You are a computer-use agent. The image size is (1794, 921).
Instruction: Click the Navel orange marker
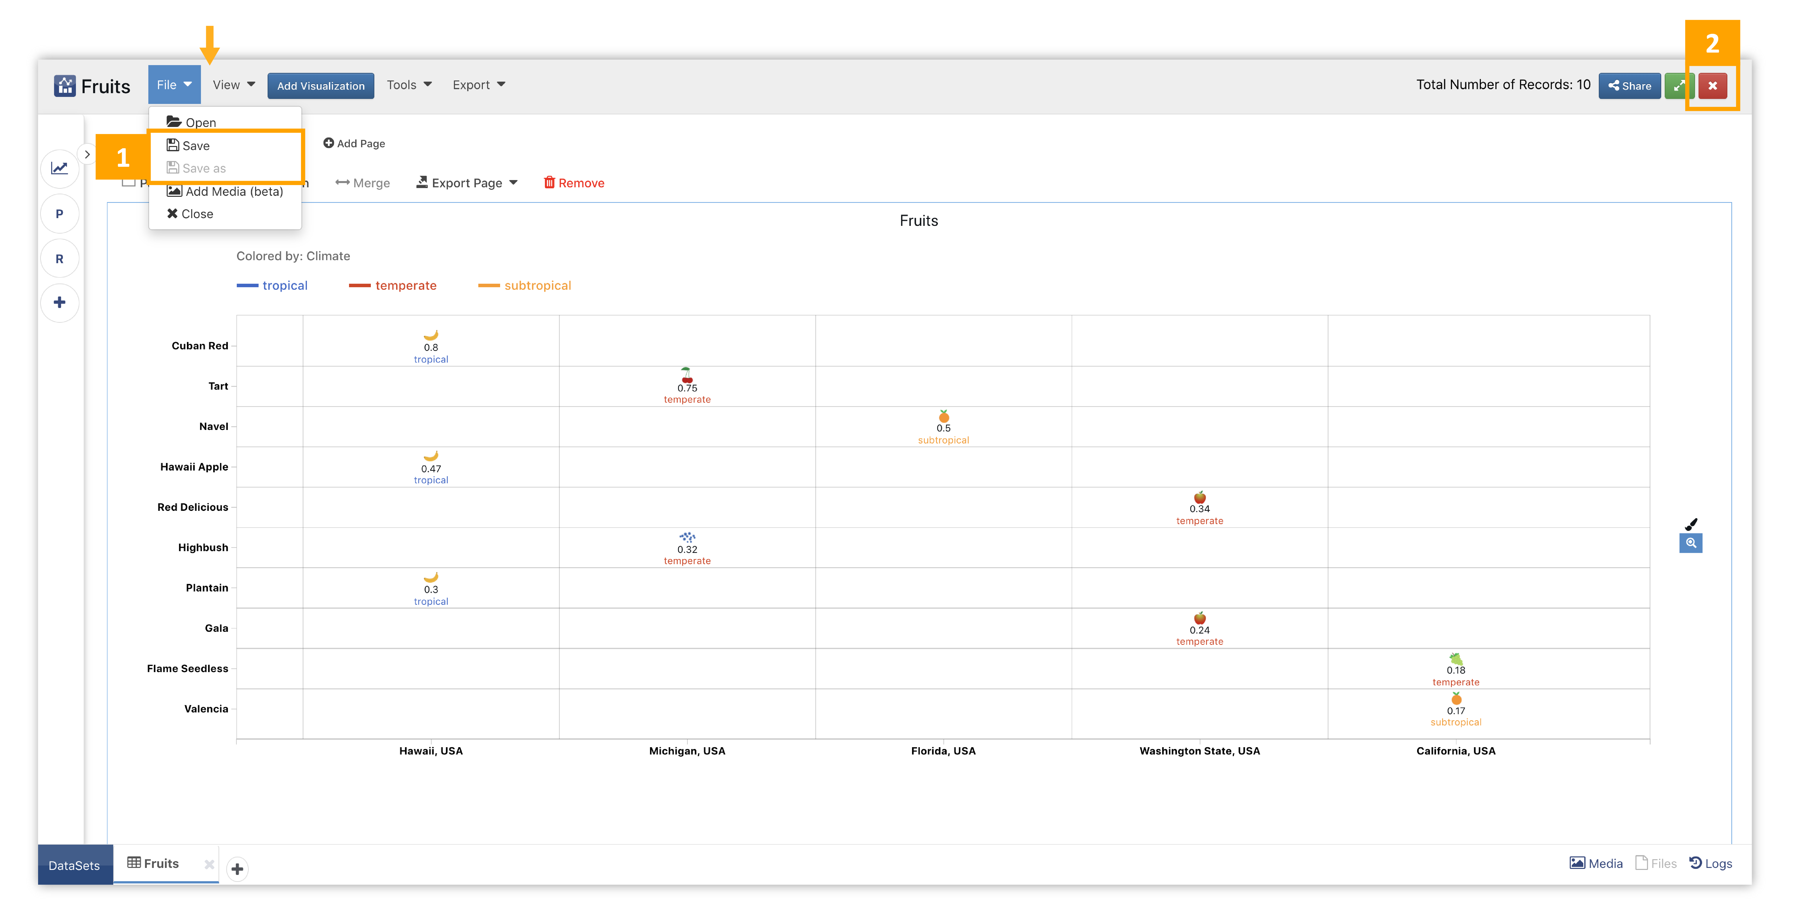click(x=944, y=416)
